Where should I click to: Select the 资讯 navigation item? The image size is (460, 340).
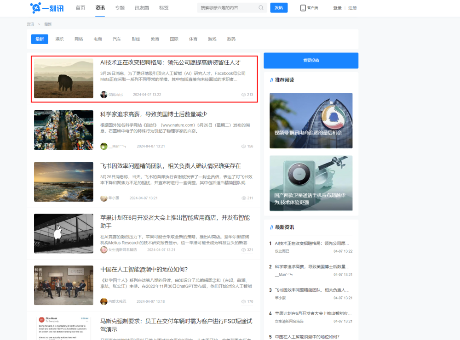tap(100, 8)
